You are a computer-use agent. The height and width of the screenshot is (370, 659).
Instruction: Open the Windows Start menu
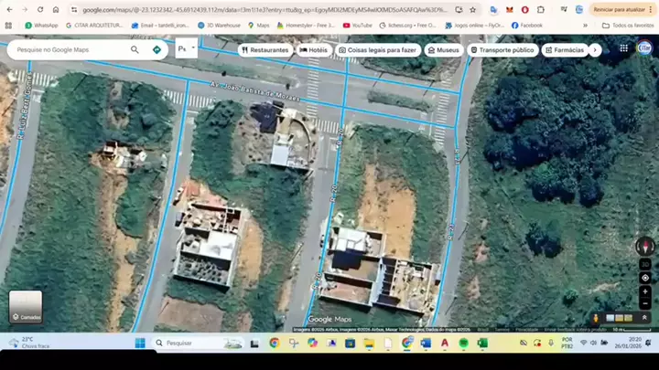coord(140,344)
